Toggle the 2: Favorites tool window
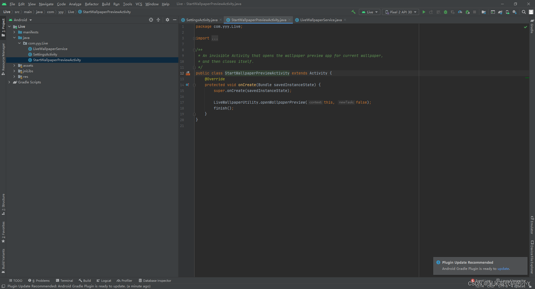The width and height of the screenshot is (535, 289). click(3, 232)
